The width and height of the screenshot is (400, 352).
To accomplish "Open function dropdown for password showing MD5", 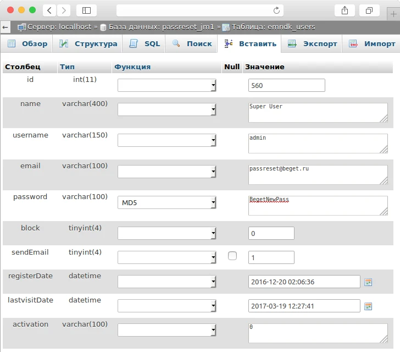I will point(167,203).
